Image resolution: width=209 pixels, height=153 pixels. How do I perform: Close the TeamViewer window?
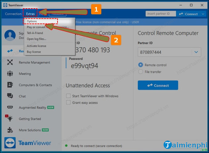coord(202,5)
